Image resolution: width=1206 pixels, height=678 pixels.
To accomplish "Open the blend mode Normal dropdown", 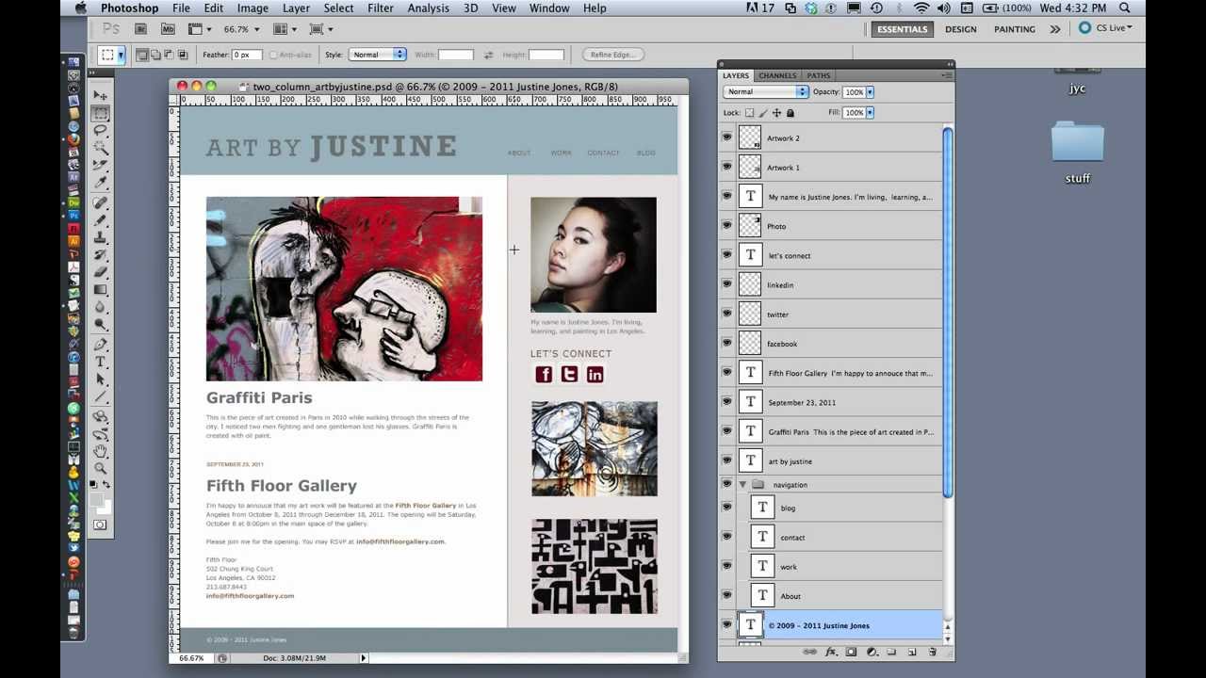I will click(x=765, y=92).
